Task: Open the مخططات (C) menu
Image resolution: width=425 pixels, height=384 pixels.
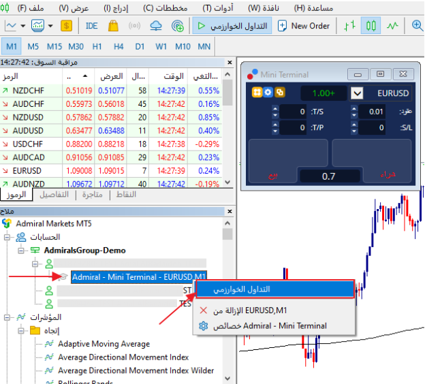Action: point(166,8)
